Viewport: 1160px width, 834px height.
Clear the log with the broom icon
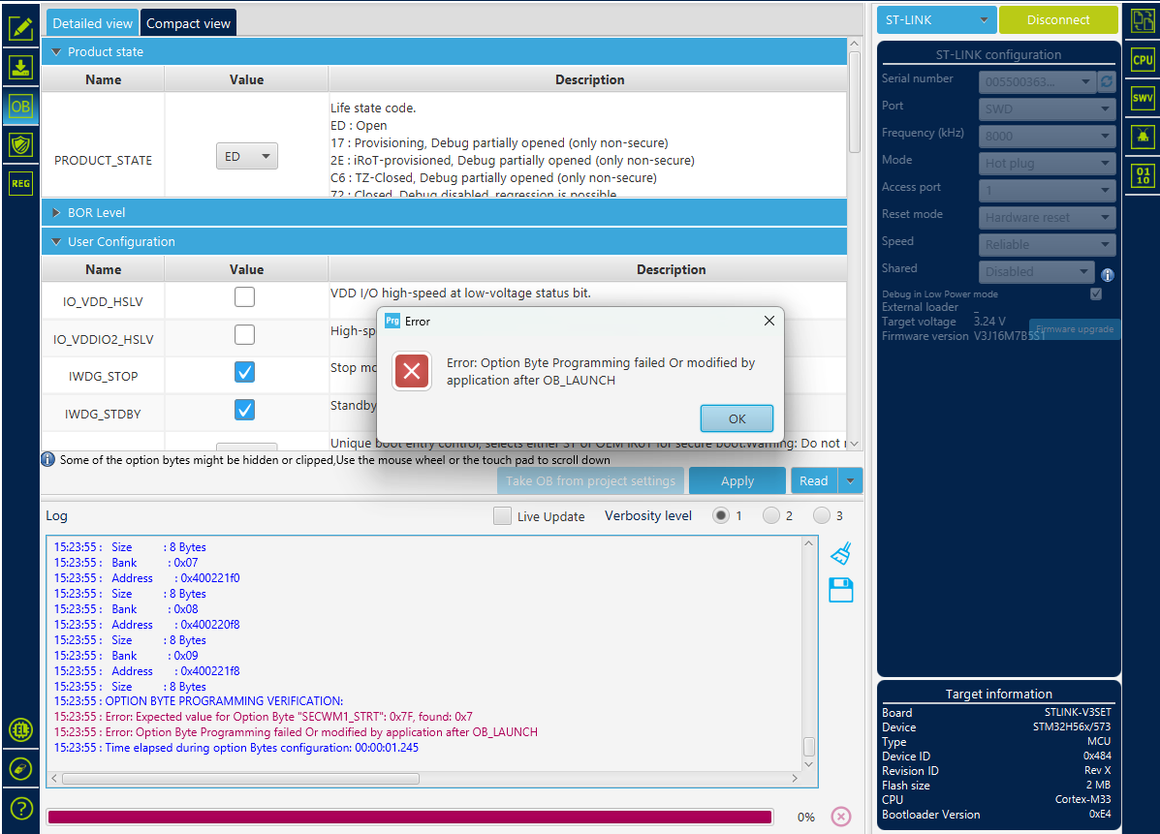[840, 553]
